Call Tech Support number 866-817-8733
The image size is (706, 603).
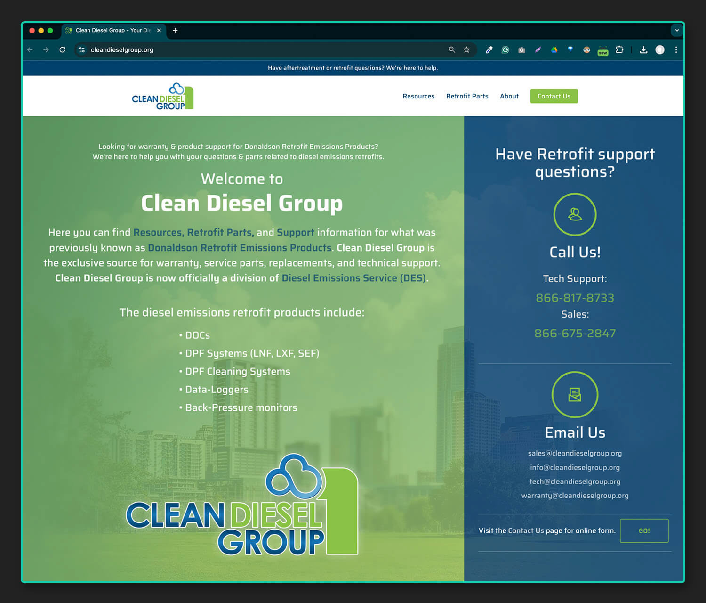(575, 298)
